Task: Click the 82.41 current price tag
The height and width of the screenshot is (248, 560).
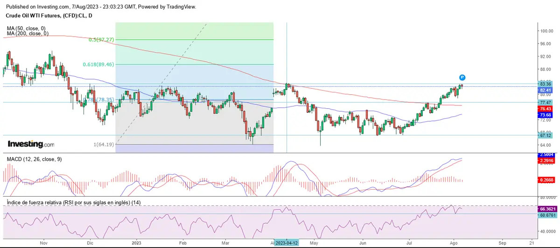Action: pyautogui.click(x=546, y=90)
